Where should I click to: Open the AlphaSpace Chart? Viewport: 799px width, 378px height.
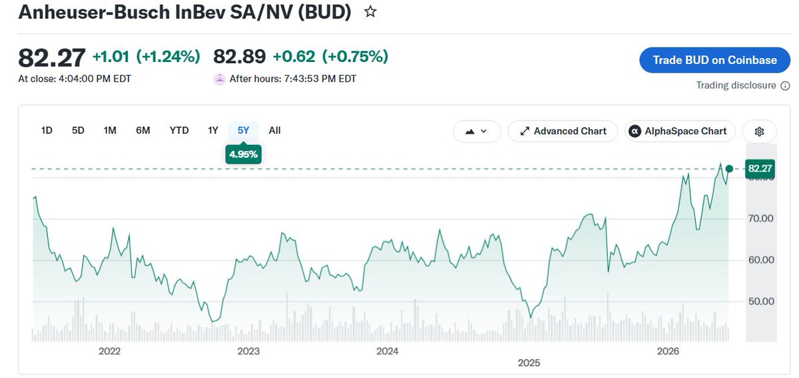click(x=679, y=131)
